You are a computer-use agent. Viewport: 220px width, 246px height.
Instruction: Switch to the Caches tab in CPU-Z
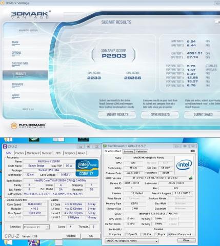(x=19, y=153)
